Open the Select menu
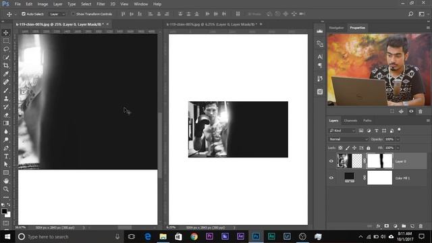Image resolution: width=432 pixels, height=243 pixels. [x=86, y=4]
